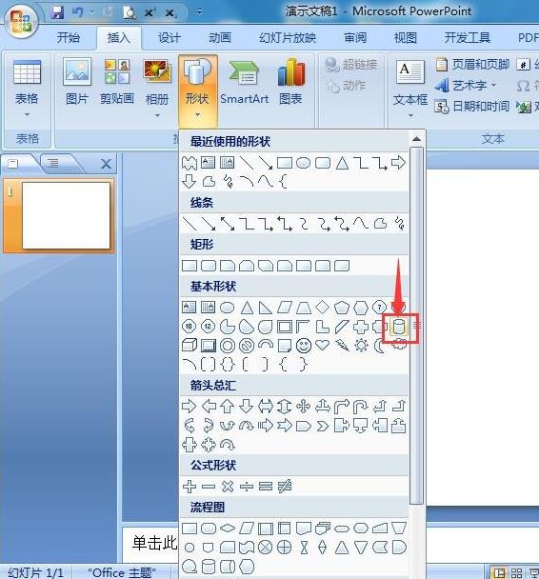Select the Plus equation shape
This screenshot has width=539, height=579.
[x=190, y=487]
